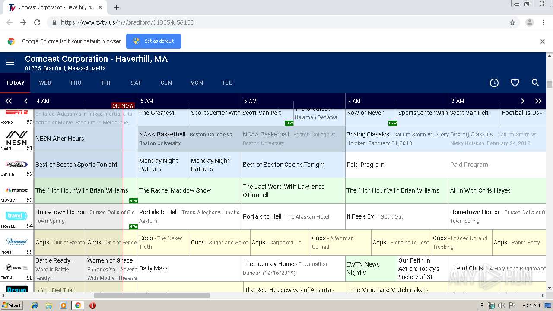Go to previous time block arrow

(26, 101)
